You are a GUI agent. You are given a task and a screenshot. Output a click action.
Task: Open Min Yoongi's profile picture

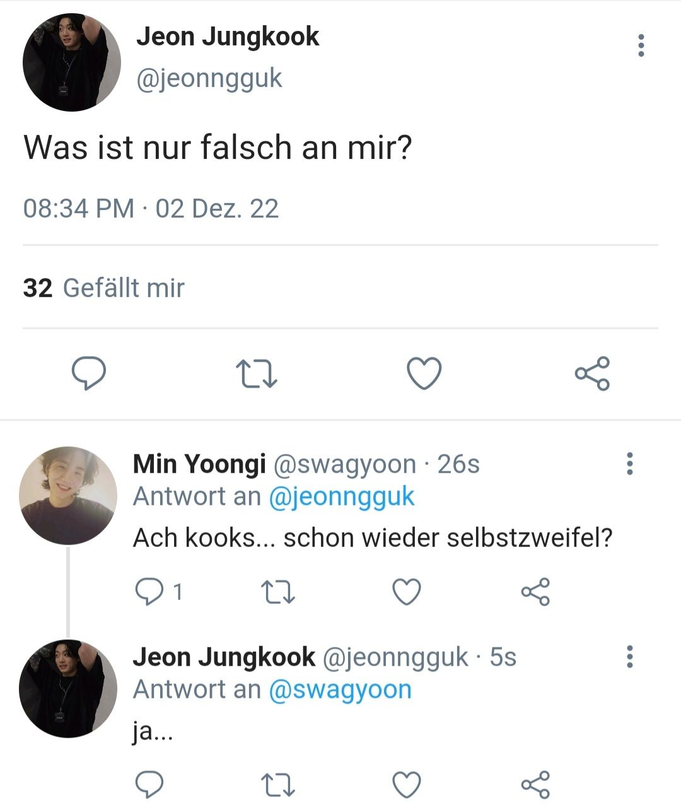pyautogui.click(x=68, y=496)
